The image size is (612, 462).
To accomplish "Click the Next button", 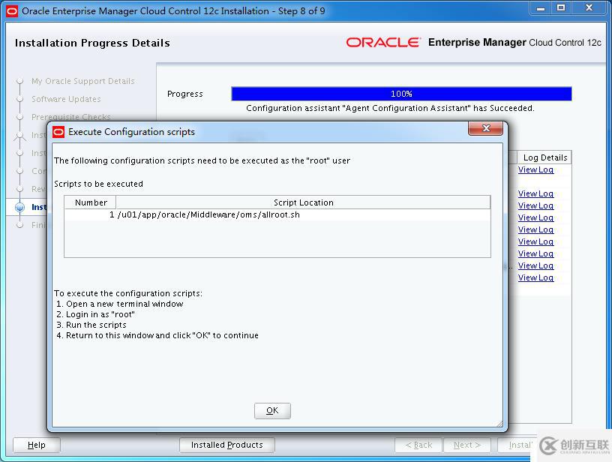I will (466, 445).
